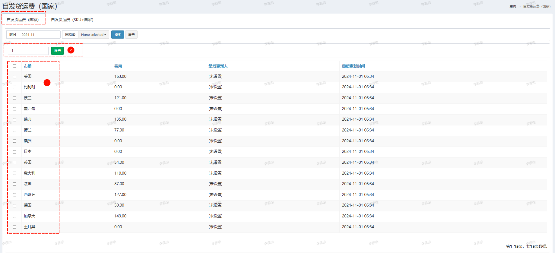Tick the 墨西哥 row checkbox
The image size is (555, 253).
point(14,109)
